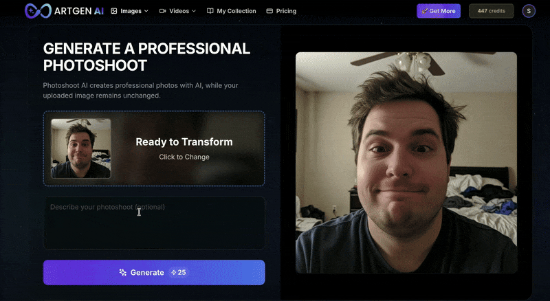Image resolution: width=550 pixels, height=301 pixels.
Task: Click the ARTGEN AI brand text
Action: pyautogui.click(x=79, y=11)
